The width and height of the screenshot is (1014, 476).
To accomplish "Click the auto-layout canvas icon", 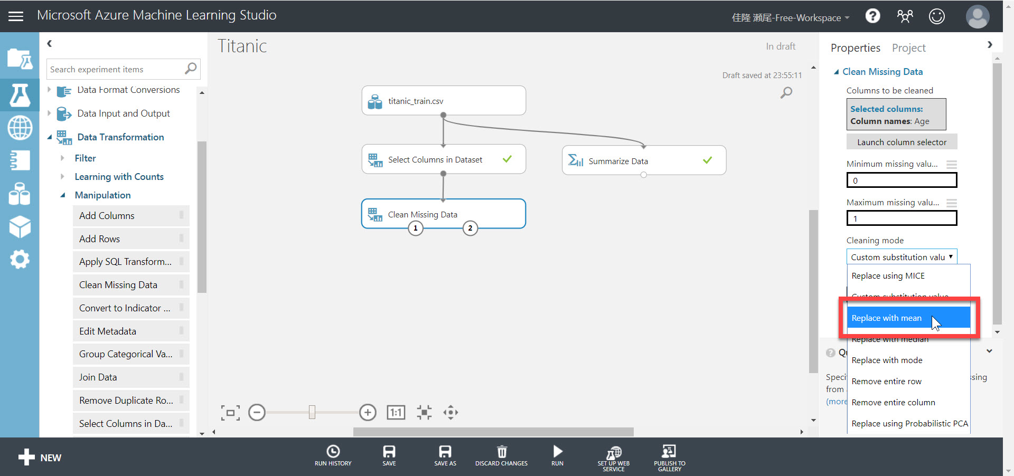I will (424, 412).
